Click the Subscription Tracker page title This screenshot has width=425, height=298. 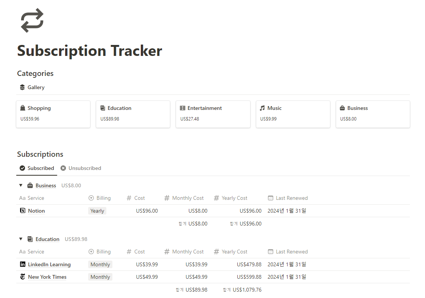click(90, 51)
